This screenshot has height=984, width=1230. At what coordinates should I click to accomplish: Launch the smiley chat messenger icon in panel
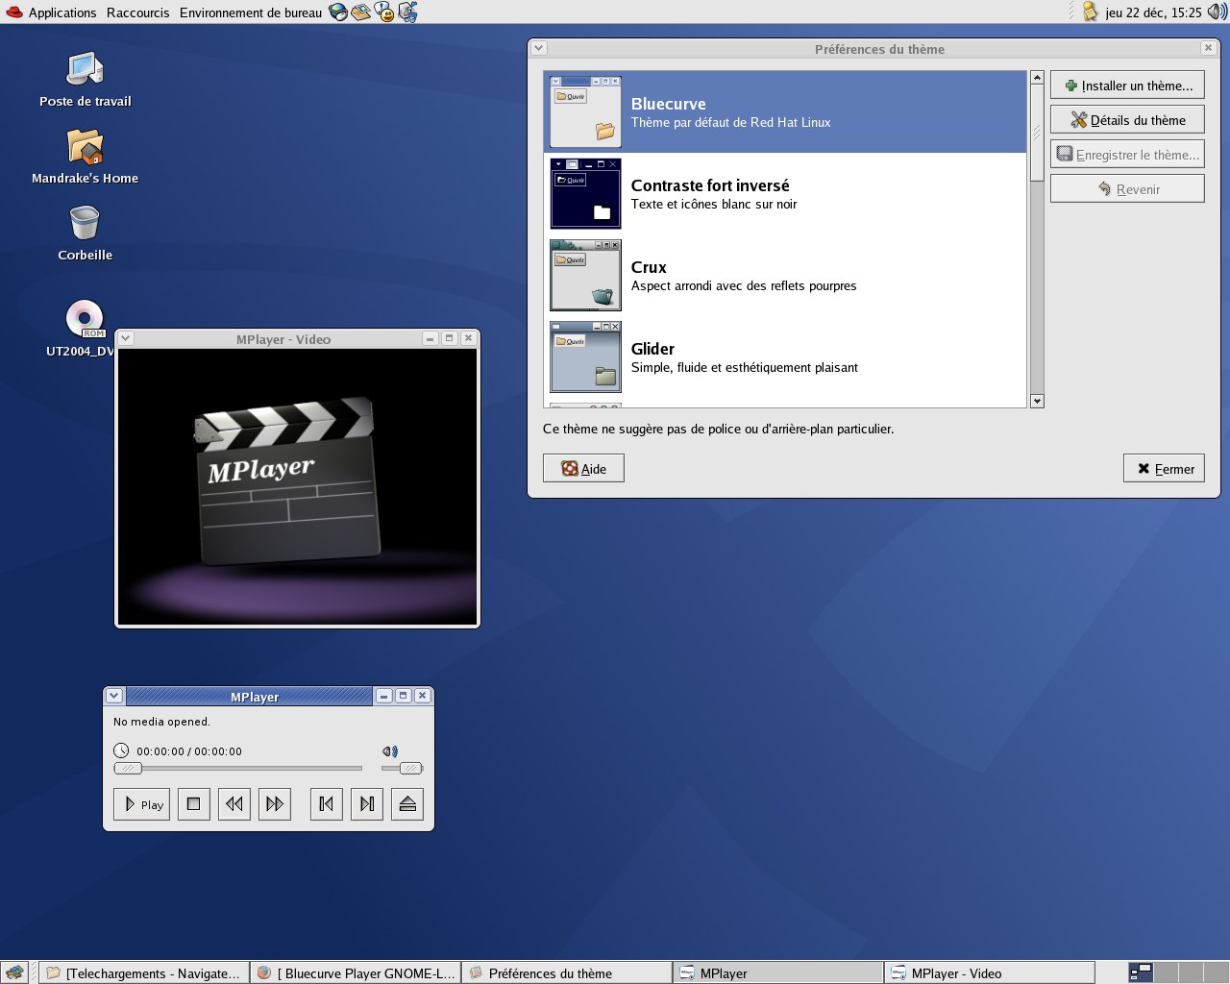pyautogui.click(x=384, y=12)
